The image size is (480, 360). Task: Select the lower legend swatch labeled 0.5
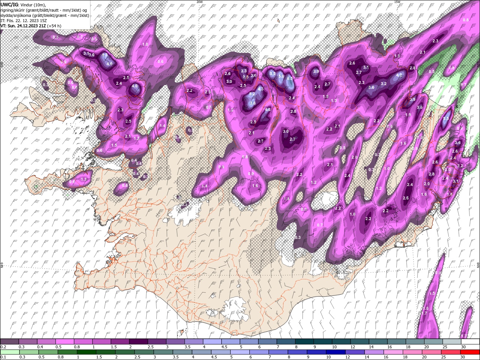(48, 352)
